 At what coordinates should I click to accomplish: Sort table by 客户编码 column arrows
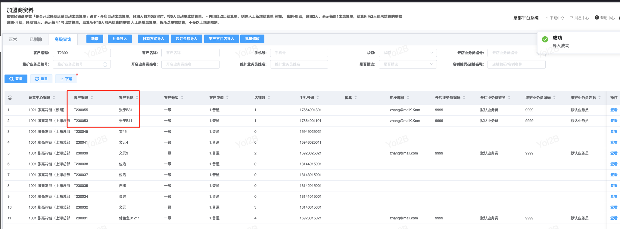(x=92, y=97)
